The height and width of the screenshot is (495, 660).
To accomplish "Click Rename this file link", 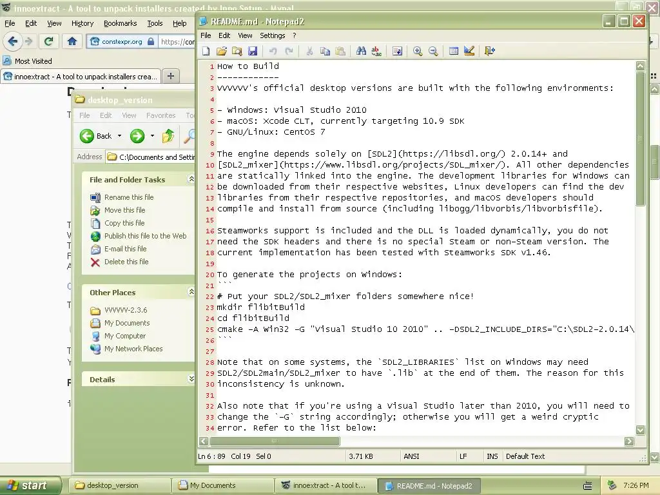I will (x=129, y=197).
